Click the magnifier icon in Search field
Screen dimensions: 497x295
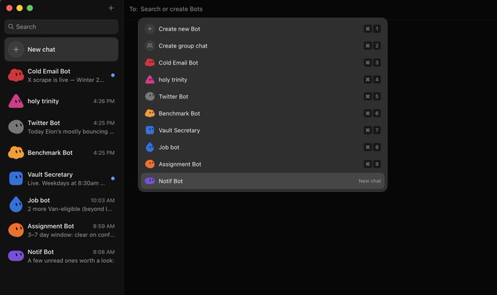tap(11, 26)
